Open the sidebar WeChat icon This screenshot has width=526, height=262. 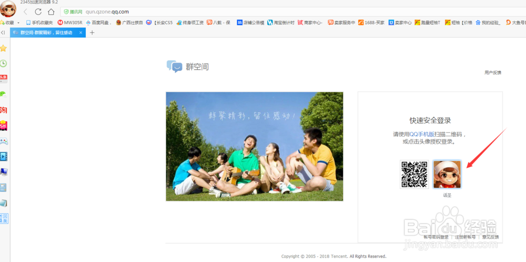[x=3, y=94]
